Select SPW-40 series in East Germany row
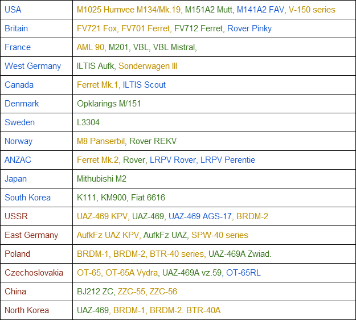 (220, 235)
